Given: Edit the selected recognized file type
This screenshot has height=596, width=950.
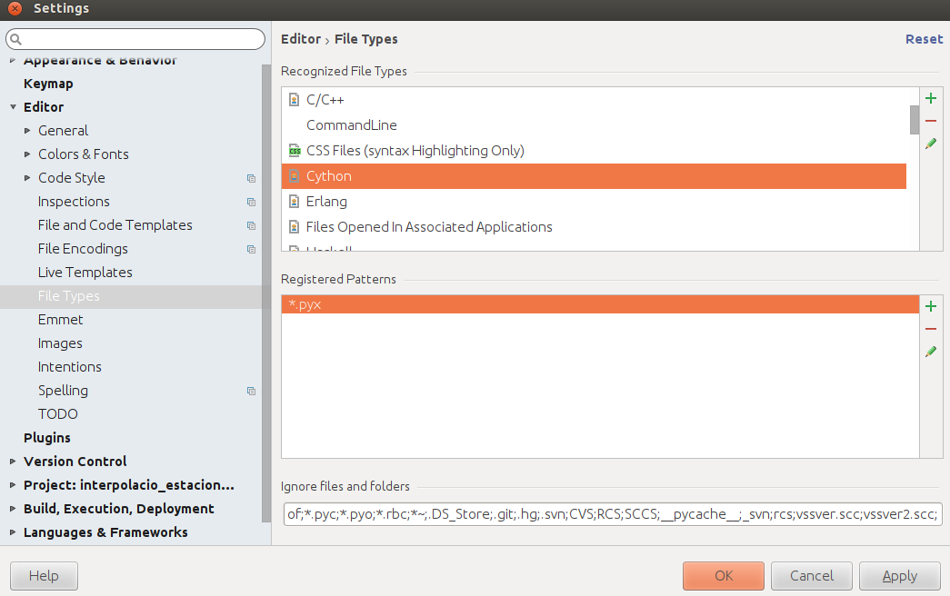Looking at the screenshot, I should click(931, 144).
